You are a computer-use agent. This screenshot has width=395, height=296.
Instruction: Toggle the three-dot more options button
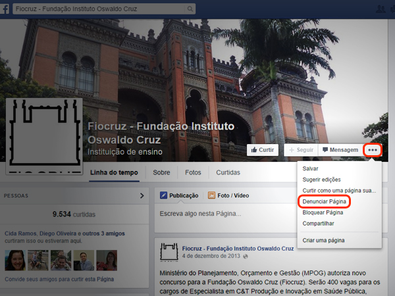click(373, 150)
